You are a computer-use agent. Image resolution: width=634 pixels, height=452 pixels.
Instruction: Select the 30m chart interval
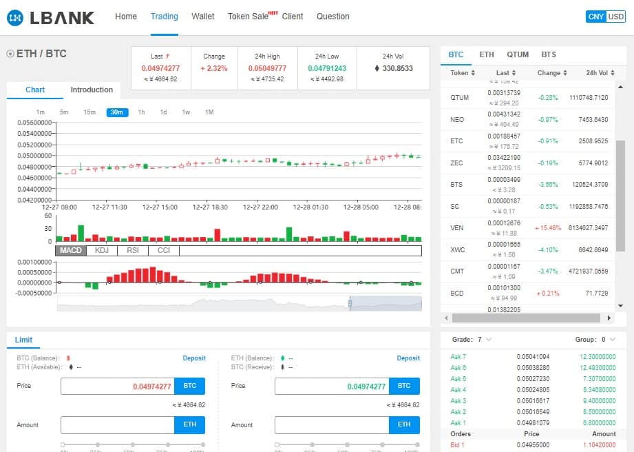[117, 112]
